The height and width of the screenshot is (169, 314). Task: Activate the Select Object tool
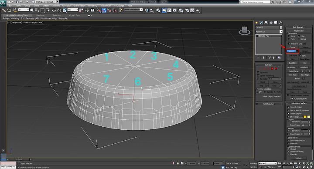click(x=32, y=10)
